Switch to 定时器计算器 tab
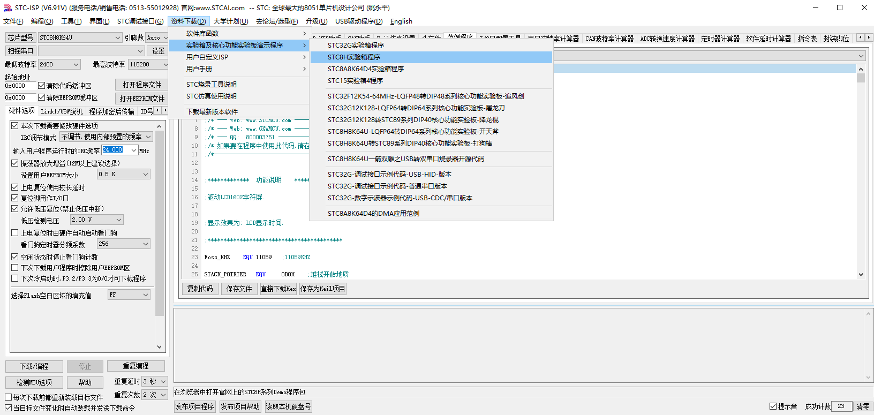 (720, 39)
